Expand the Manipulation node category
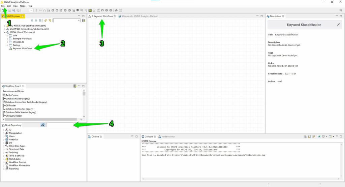This screenshot has height=187, width=345. 4,133
